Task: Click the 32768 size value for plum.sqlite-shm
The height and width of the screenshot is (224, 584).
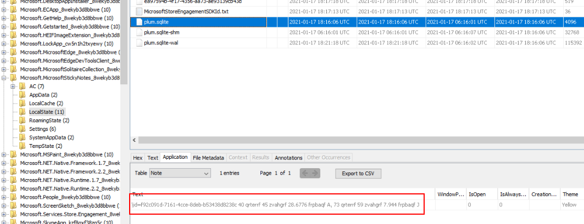Action: tap(571, 33)
